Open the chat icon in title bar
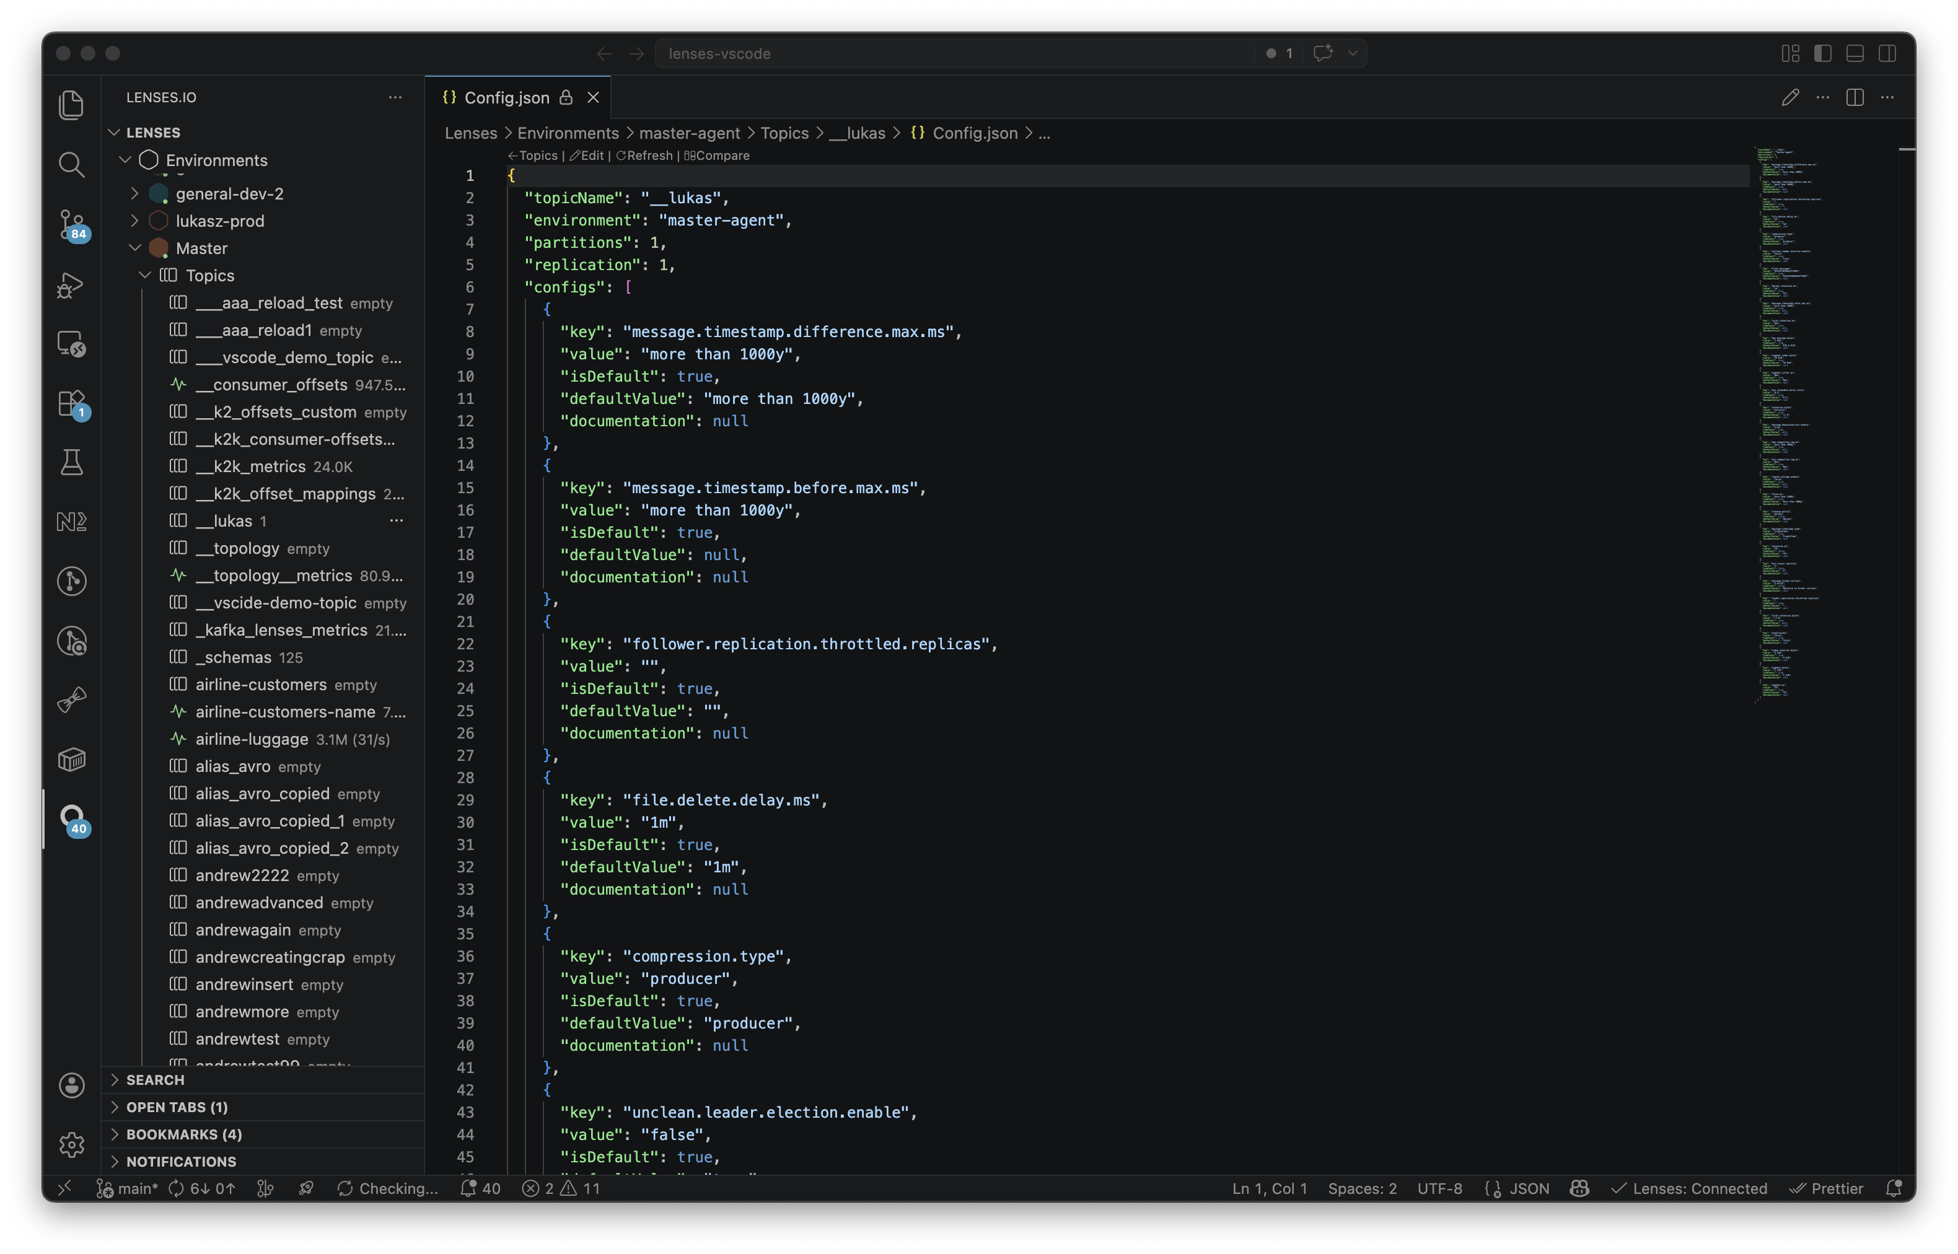The height and width of the screenshot is (1254, 1958). coord(1322,53)
